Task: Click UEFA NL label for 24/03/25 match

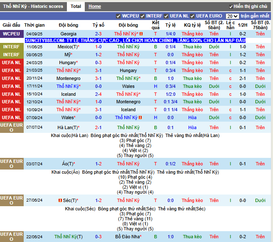Action: pos(12,62)
